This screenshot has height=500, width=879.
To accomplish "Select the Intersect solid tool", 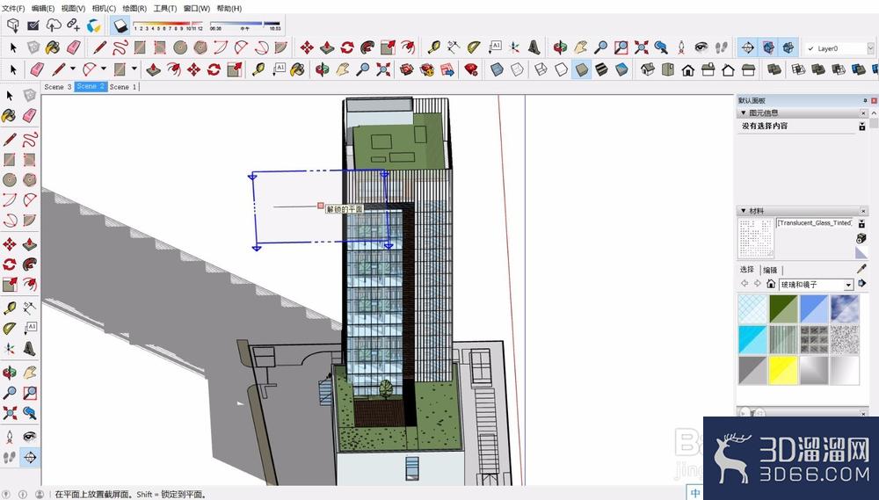I will [x=798, y=69].
